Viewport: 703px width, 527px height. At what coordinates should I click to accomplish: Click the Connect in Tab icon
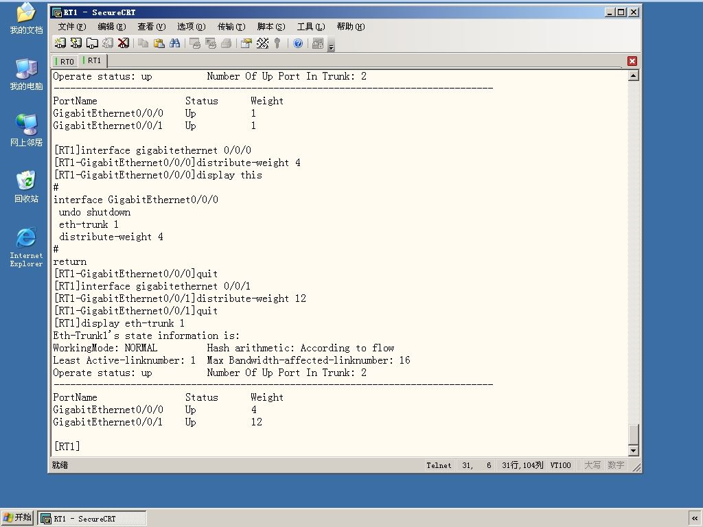click(92, 43)
